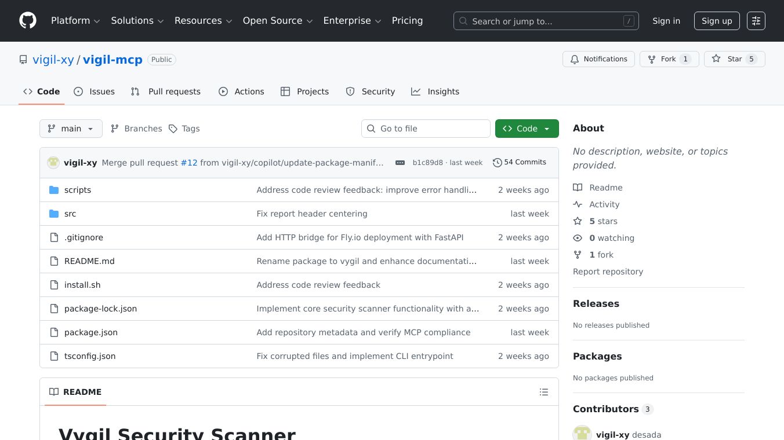Click the GitHub logo icon
This screenshot has height=440, width=784.
(x=28, y=21)
